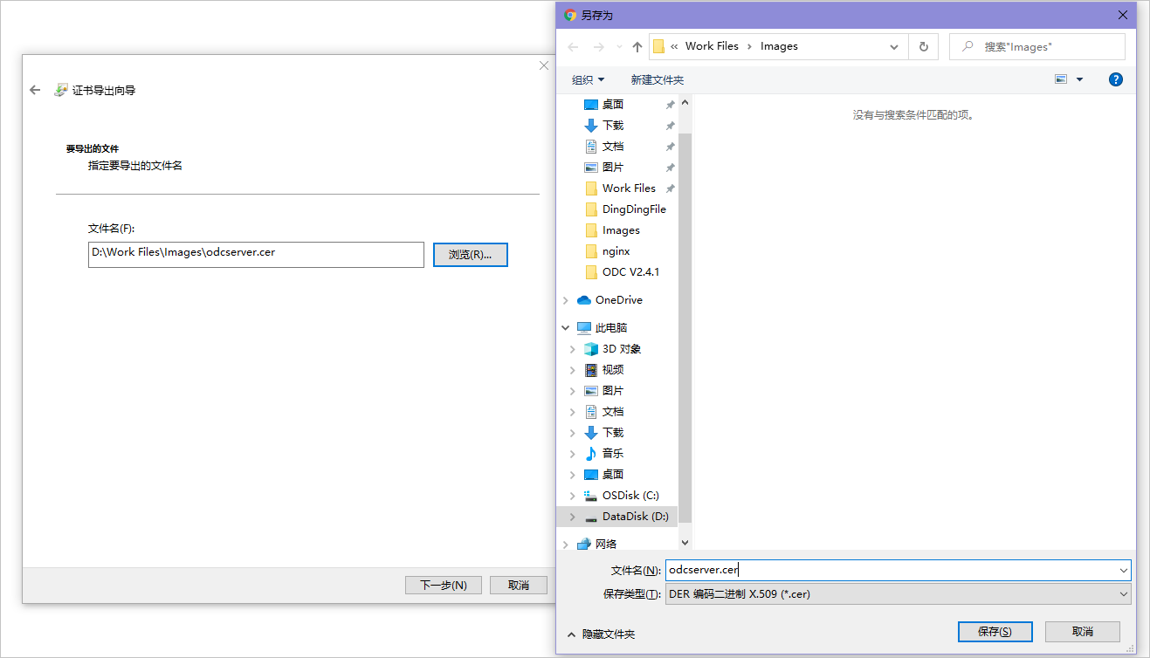1150x658 pixels.
Task: Open the help question mark icon
Action: point(1115,79)
